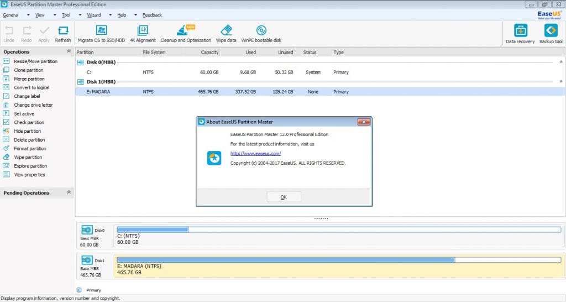
Task: Click the Redo toolbar icon
Action: click(x=27, y=31)
